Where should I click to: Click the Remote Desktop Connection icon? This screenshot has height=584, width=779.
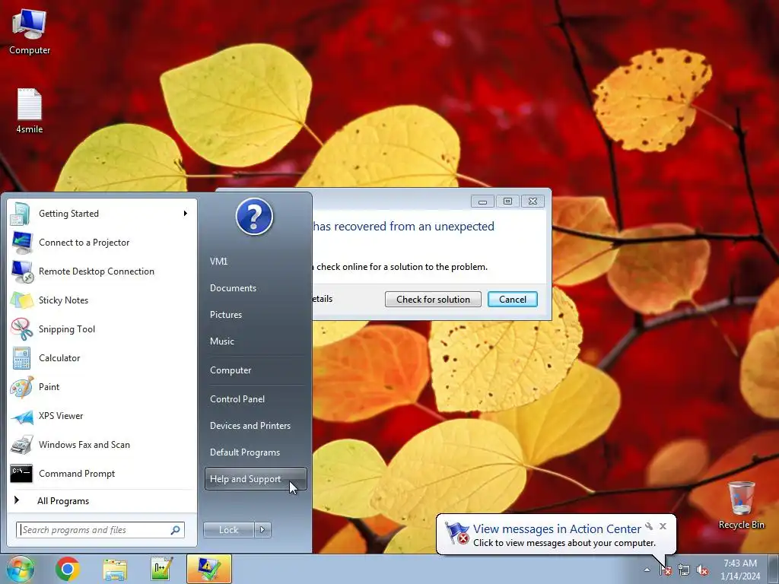[x=21, y=271]
